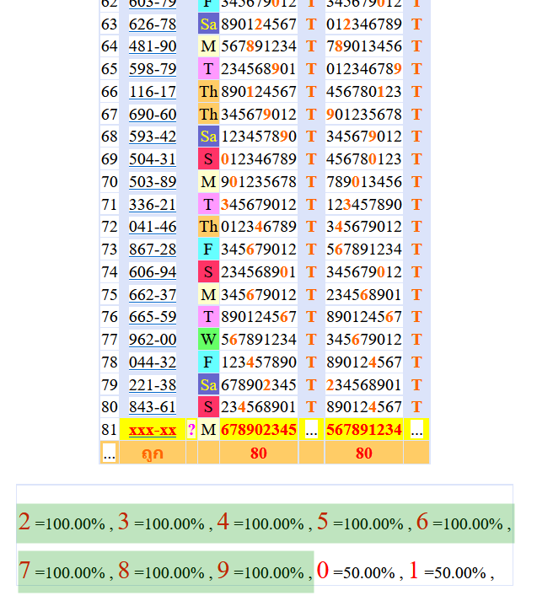
Task: Select the number 012346789 in row 72
Action: coord(258,227)
